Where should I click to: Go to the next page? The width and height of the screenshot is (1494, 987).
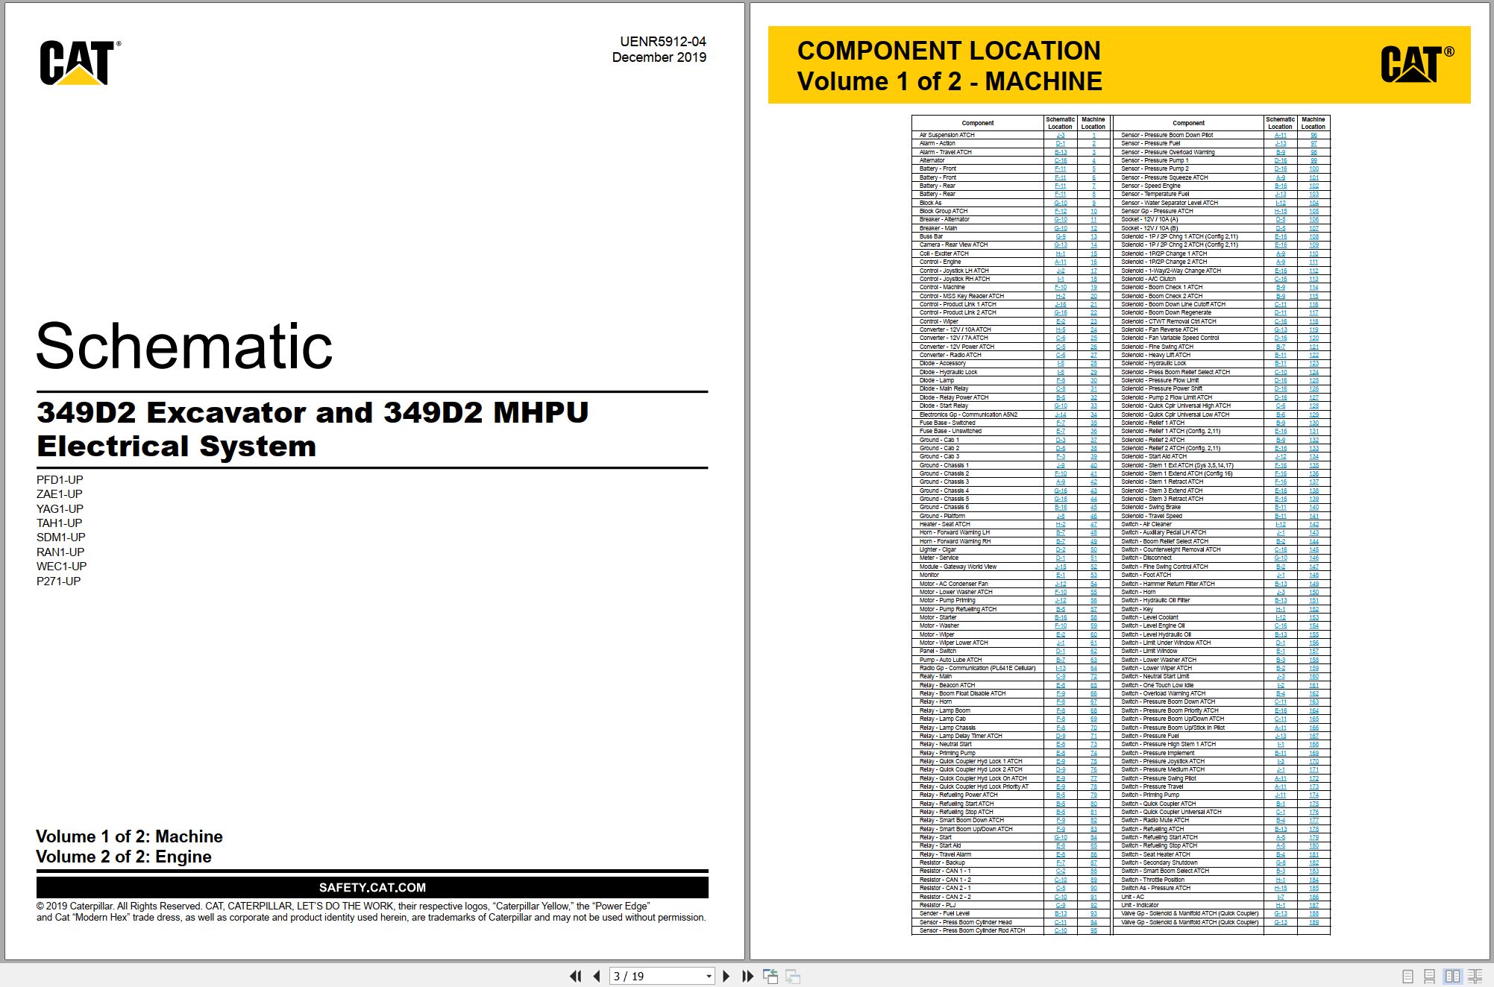coord(726,976)
